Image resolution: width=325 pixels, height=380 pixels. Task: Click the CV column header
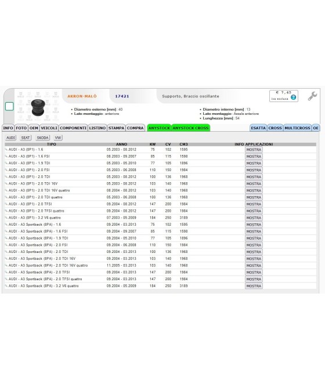pos(168,144)
